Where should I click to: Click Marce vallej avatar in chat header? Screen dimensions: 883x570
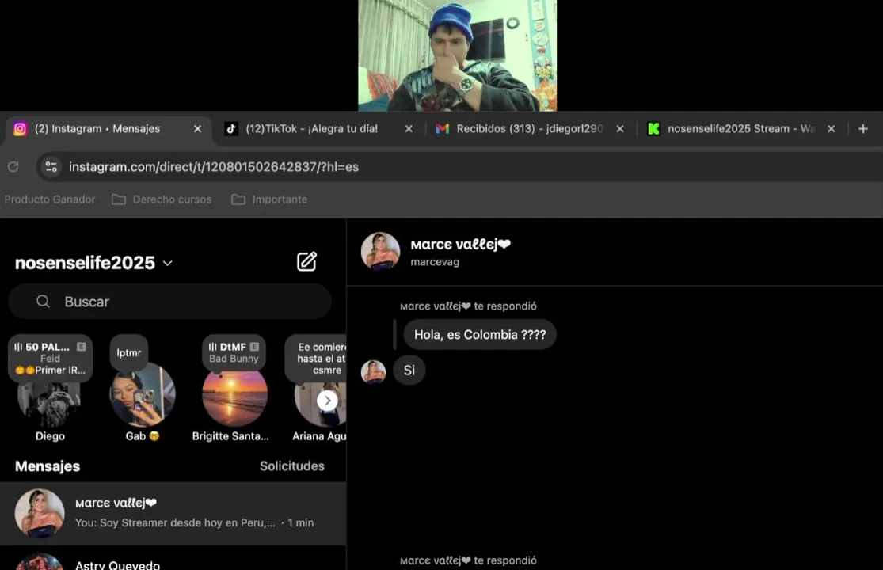[x=380, y=252]
